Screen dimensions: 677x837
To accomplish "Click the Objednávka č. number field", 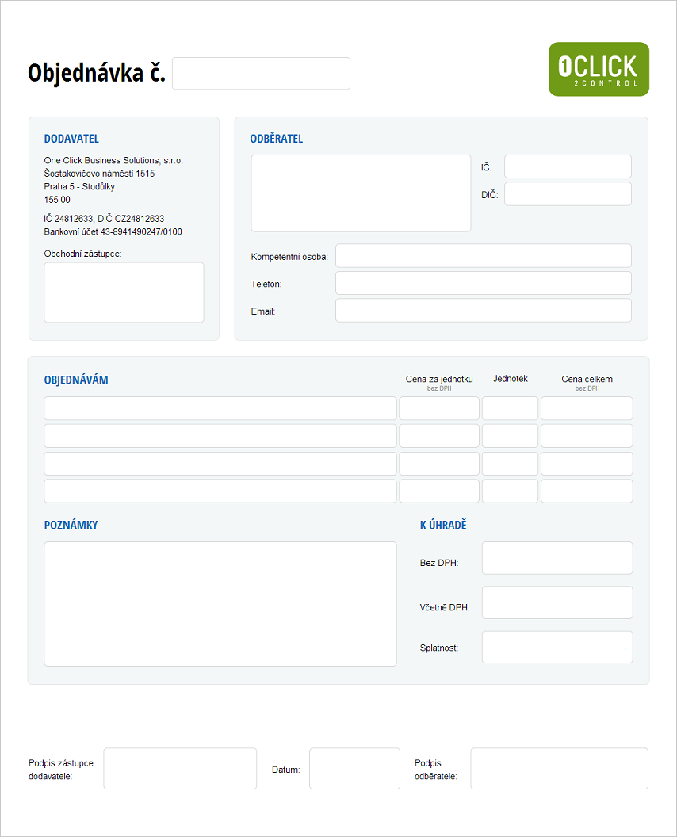I will click(x=261, y=74).
